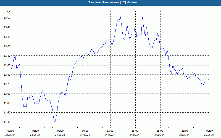Click the 13,40 y-axis value
221x138 pixels.
point(7,27)
